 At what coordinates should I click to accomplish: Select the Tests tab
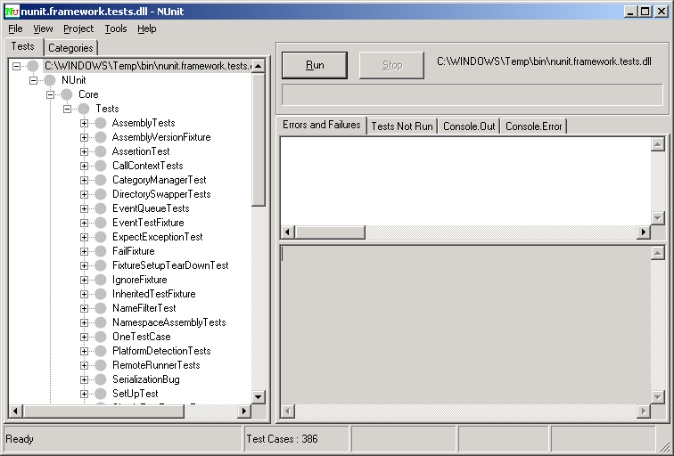[x=23, y=46]
